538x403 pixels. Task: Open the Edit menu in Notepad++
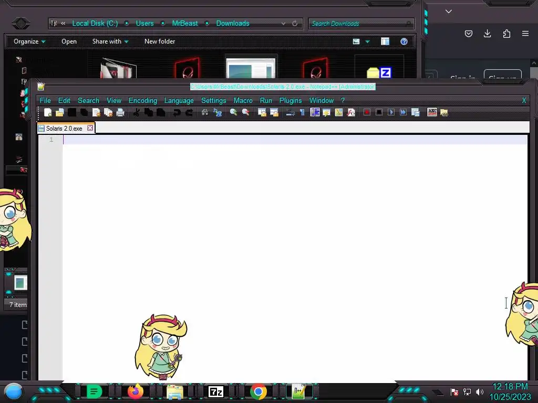(64, 100)
